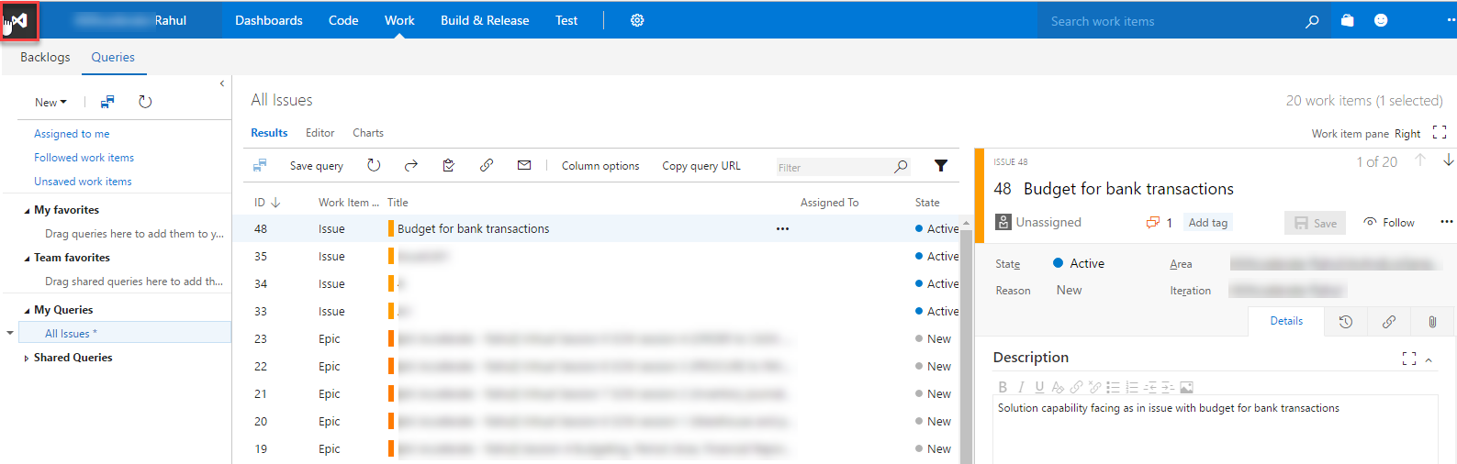Open the Build & Release menu
This screenshot has width=1457, height=464.
tap(485, 20)
